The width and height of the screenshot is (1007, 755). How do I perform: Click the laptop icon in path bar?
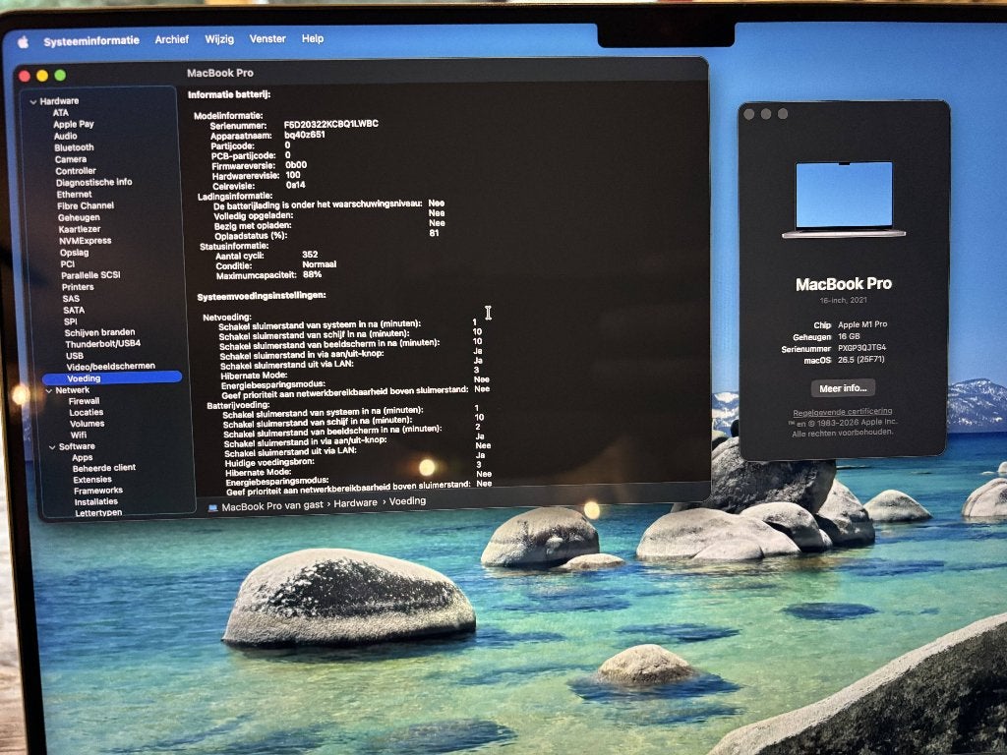212,508
